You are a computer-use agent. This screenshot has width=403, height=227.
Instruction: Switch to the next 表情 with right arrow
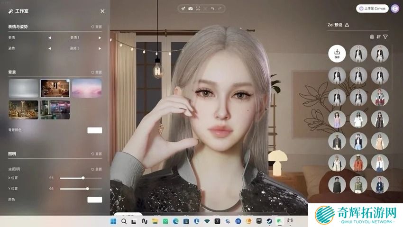point(100,37)
